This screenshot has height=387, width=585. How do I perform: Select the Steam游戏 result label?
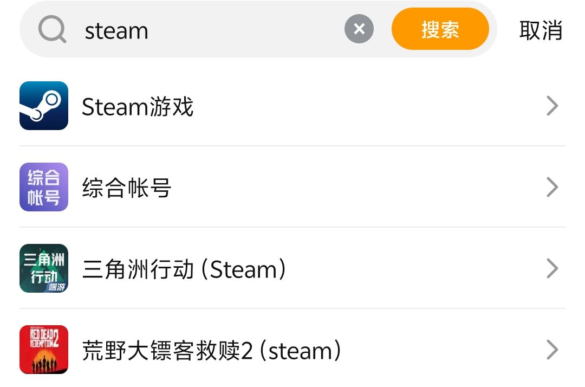click(x=138, y=107)
